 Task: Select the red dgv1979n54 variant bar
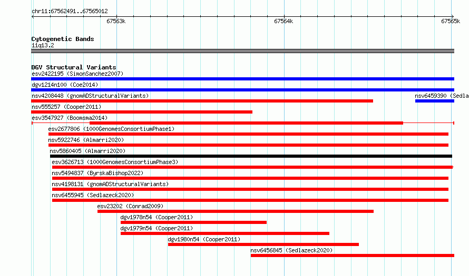(225, 233)
